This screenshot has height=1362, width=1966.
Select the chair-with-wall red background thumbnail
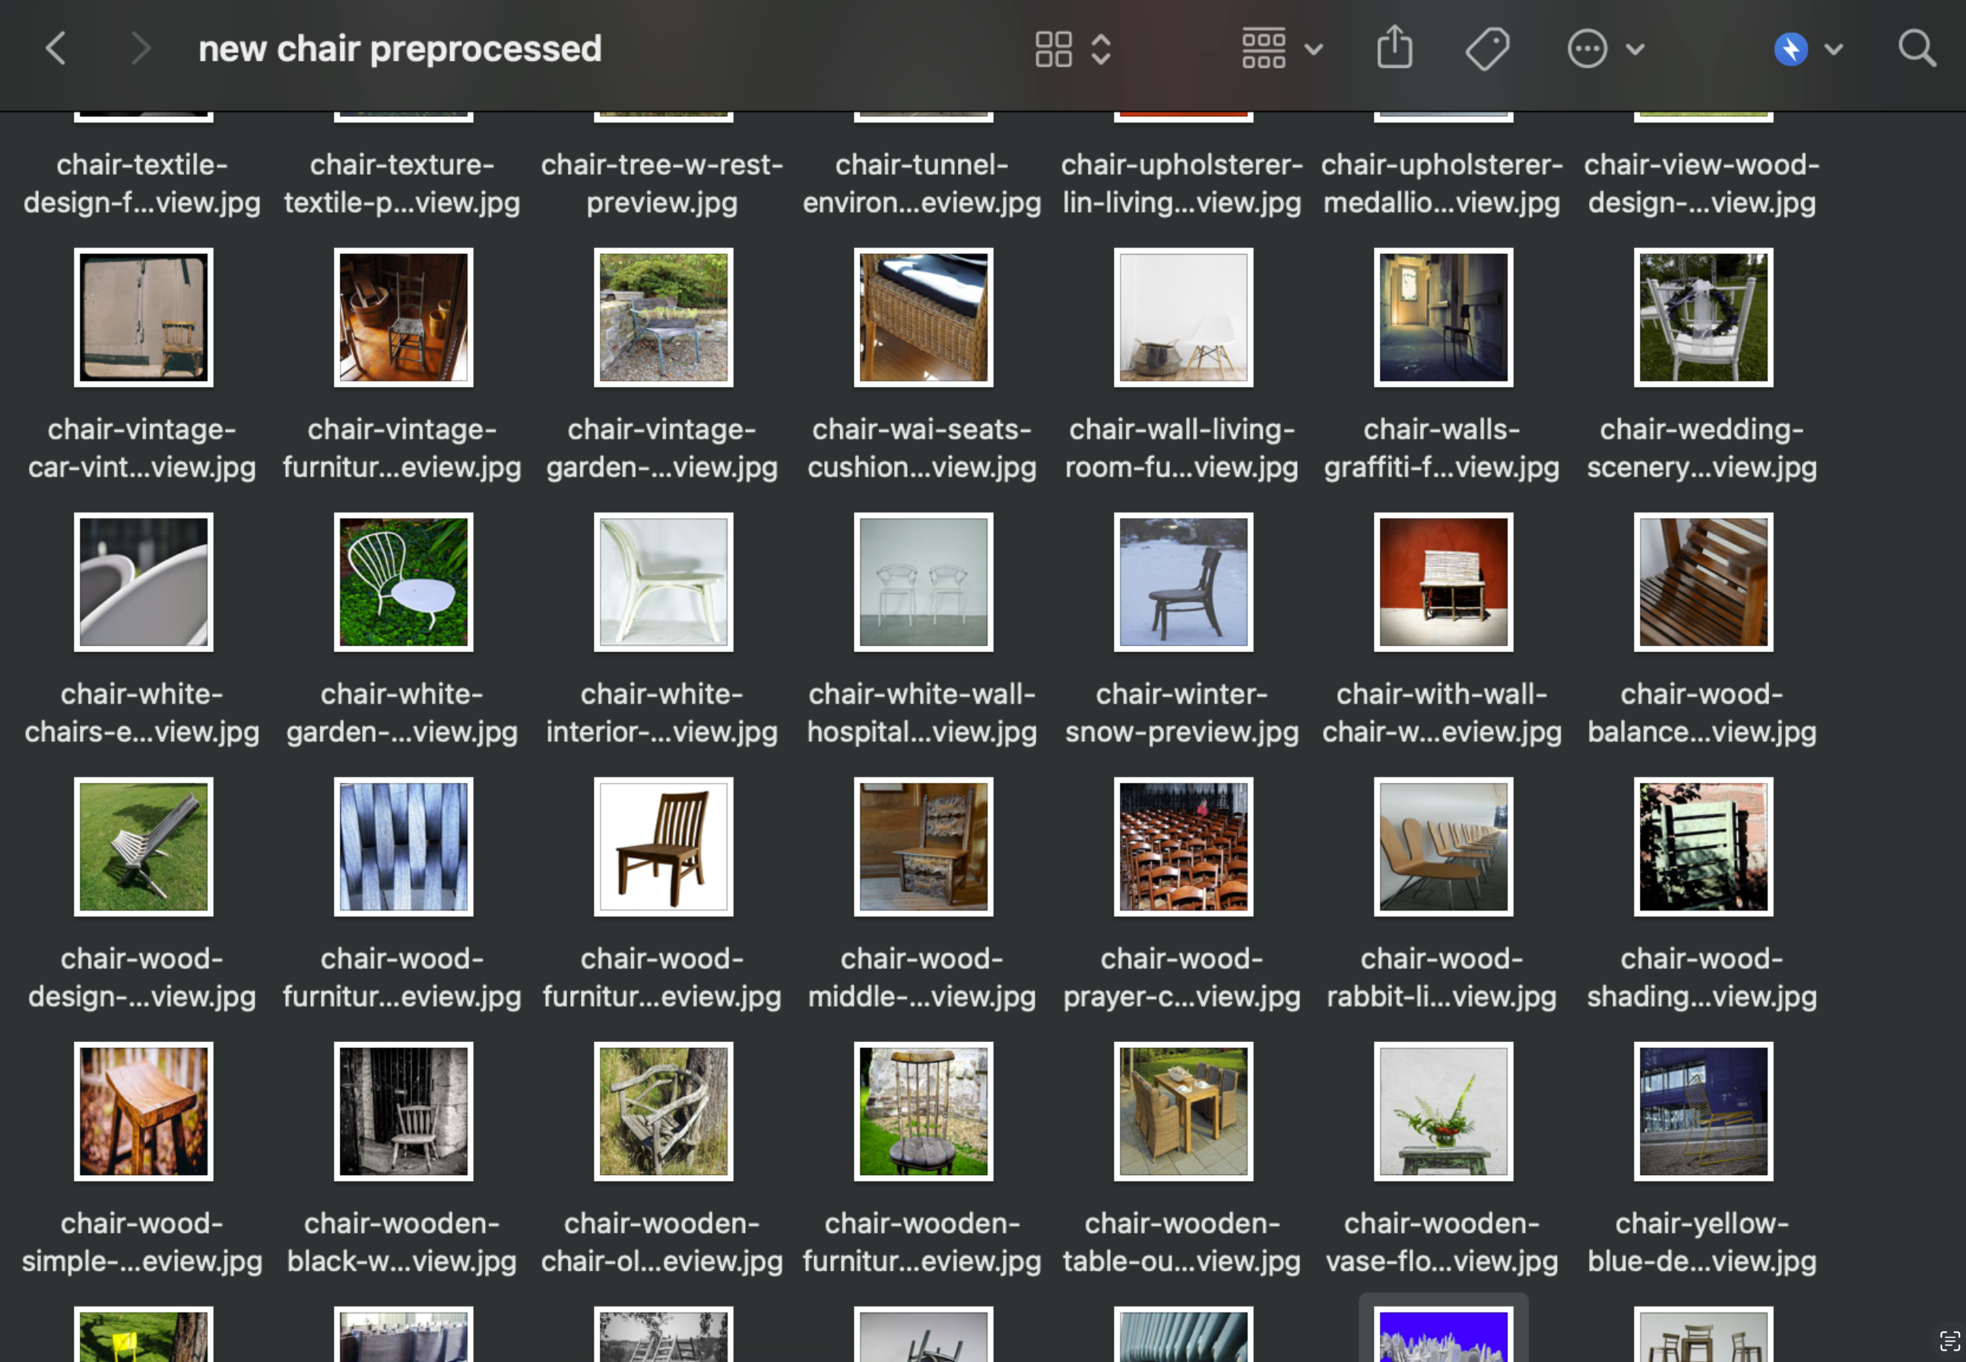(1443, 582)
